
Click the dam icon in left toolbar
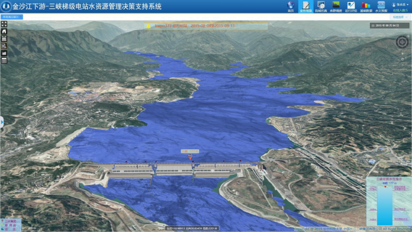pyautogui.click(x=4, y=38)
